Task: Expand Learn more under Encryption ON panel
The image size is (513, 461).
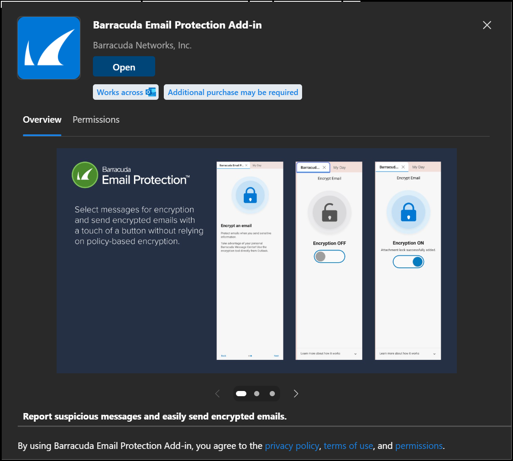Action: pos(408,353)
